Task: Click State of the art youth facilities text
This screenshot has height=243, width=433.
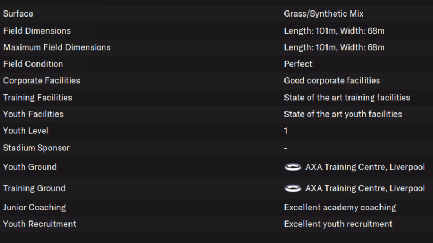Action: (x=342, y=114)
